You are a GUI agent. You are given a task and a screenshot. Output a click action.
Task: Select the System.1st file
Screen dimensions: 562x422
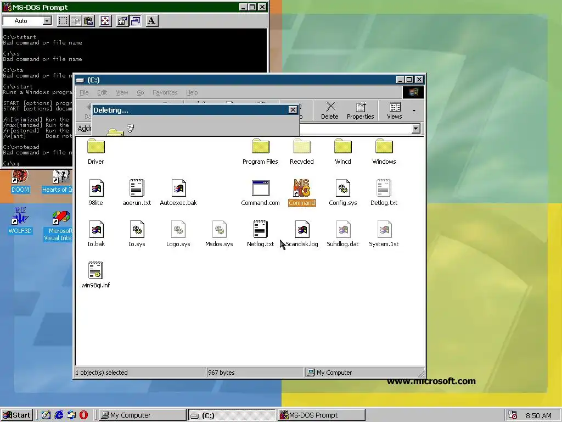pyautogui.click(x=384, y=234)
